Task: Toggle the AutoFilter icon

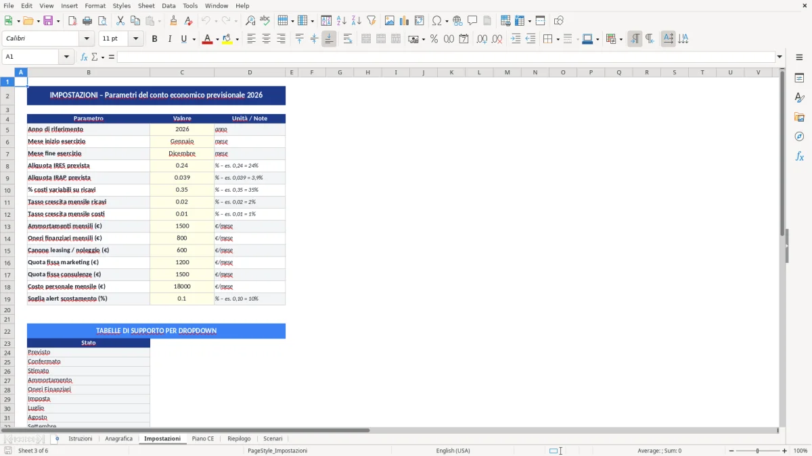Action: [x=371, y=21]
